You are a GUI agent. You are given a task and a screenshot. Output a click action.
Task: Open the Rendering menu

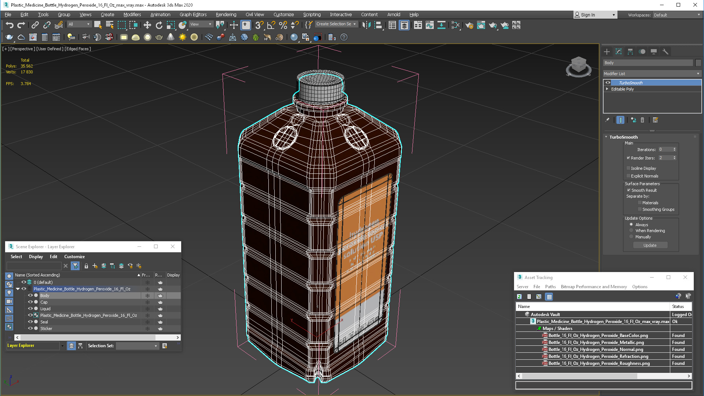pyautogui.click(x=226, y=15)
